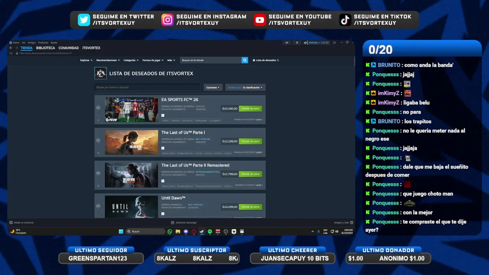Expand the Recomendaciones dropdown
This screenshot has height=275, width=489.
108,60
